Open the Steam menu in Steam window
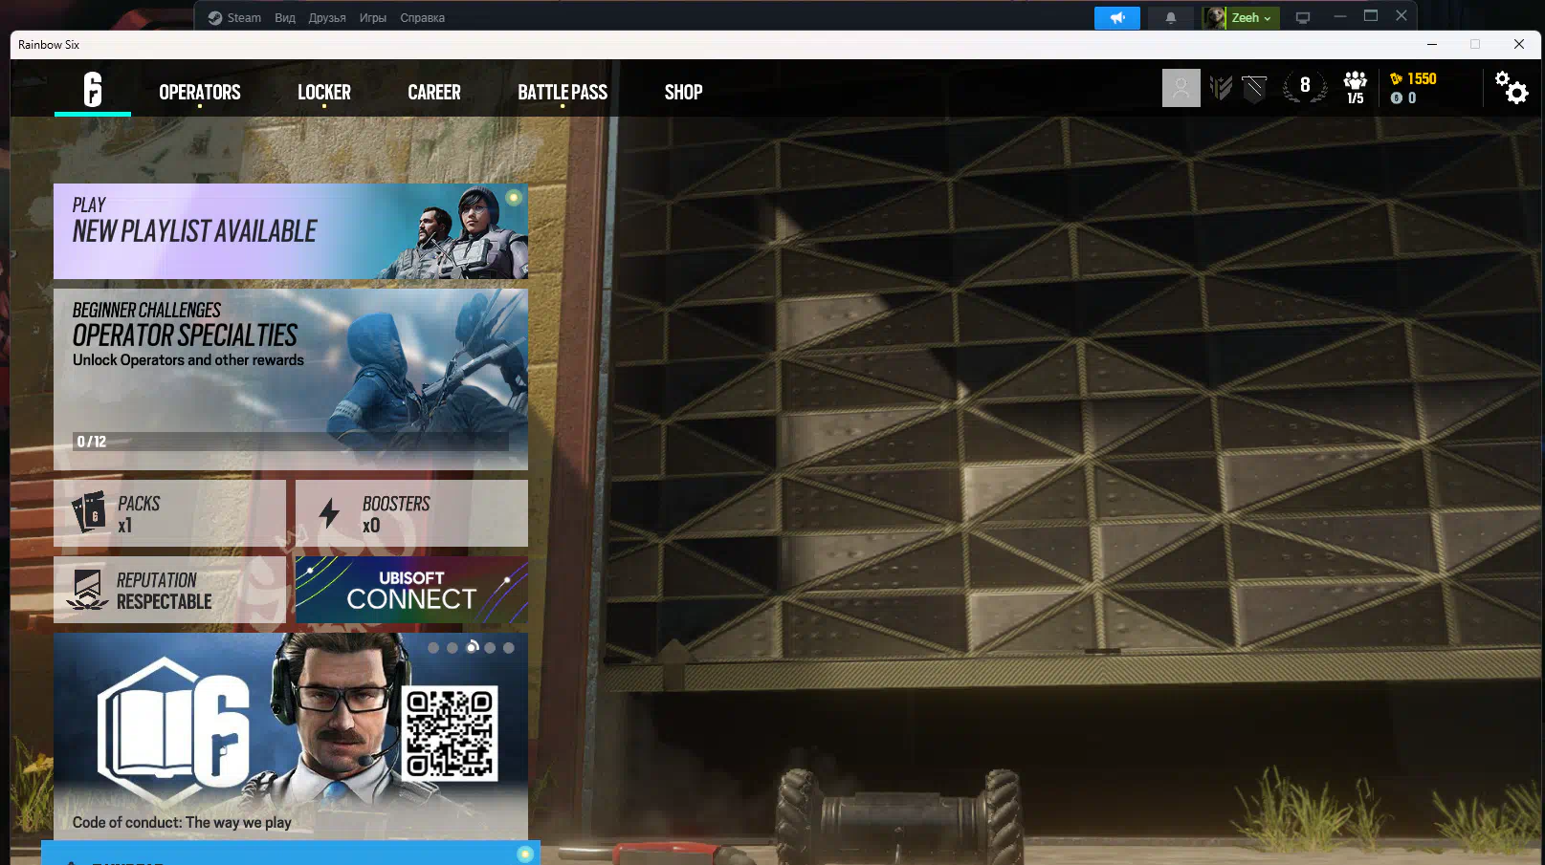Screen dimensions: 1545x865 click(x=234, y=17)
